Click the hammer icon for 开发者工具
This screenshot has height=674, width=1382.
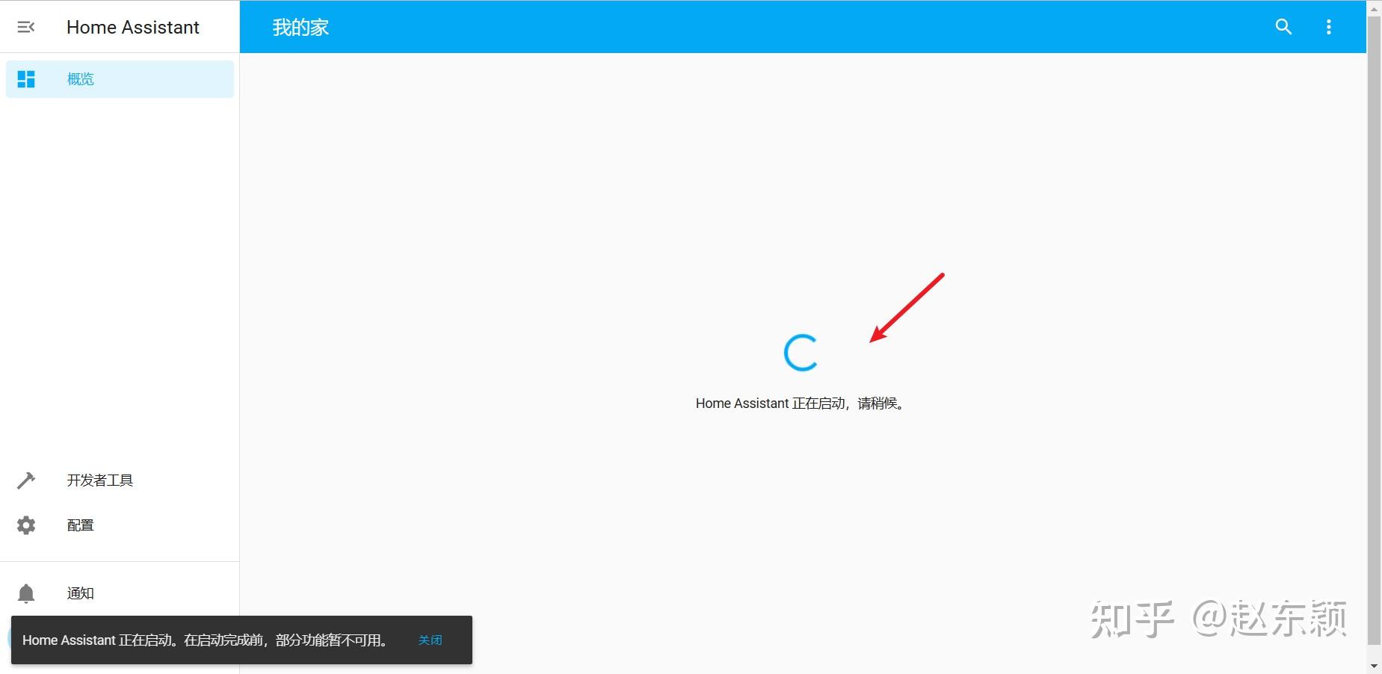click(26, 480)
